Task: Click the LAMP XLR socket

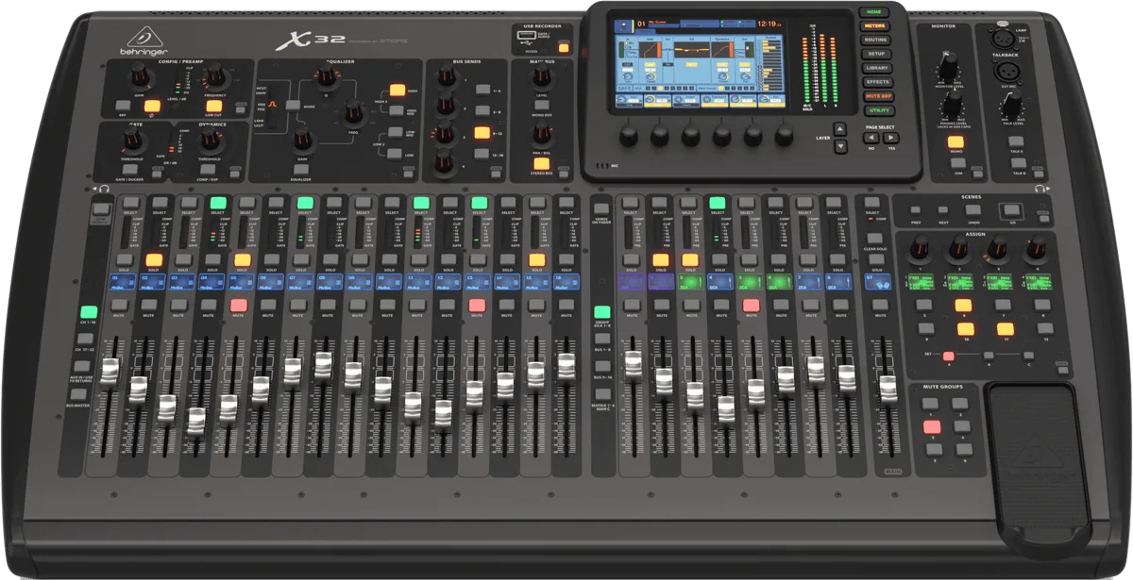Action: tap(1001, 39)
